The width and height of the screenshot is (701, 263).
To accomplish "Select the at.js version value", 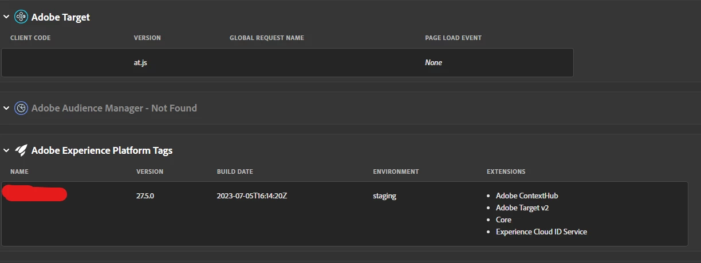I will [x=140, y=62].
